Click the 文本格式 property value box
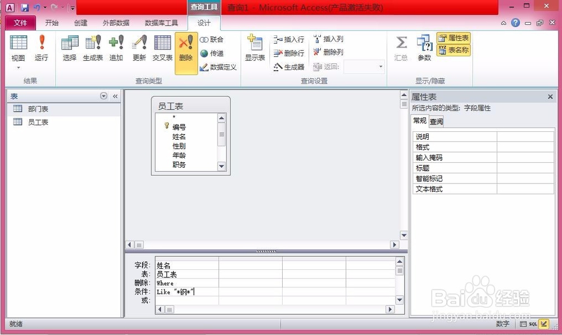 (x=525, y=189)
